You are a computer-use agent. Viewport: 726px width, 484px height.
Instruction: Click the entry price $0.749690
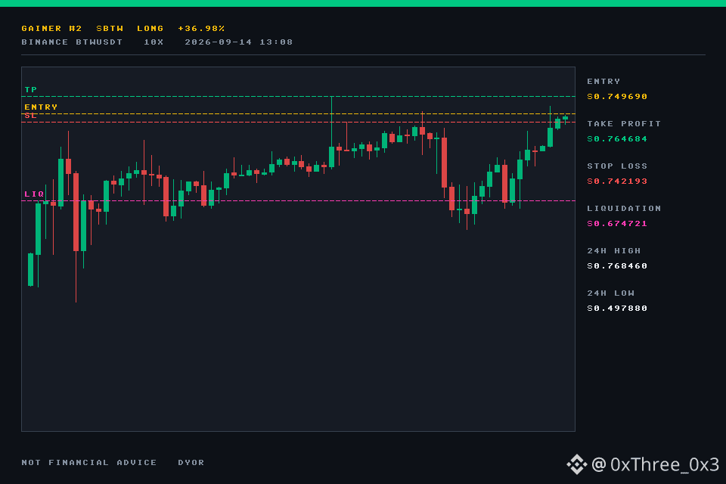(617, 96)
